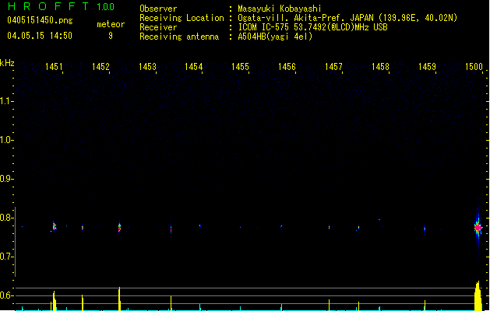Select time marker 1459
The height and width of the screenshot is (311, 490).
point(427,67)
